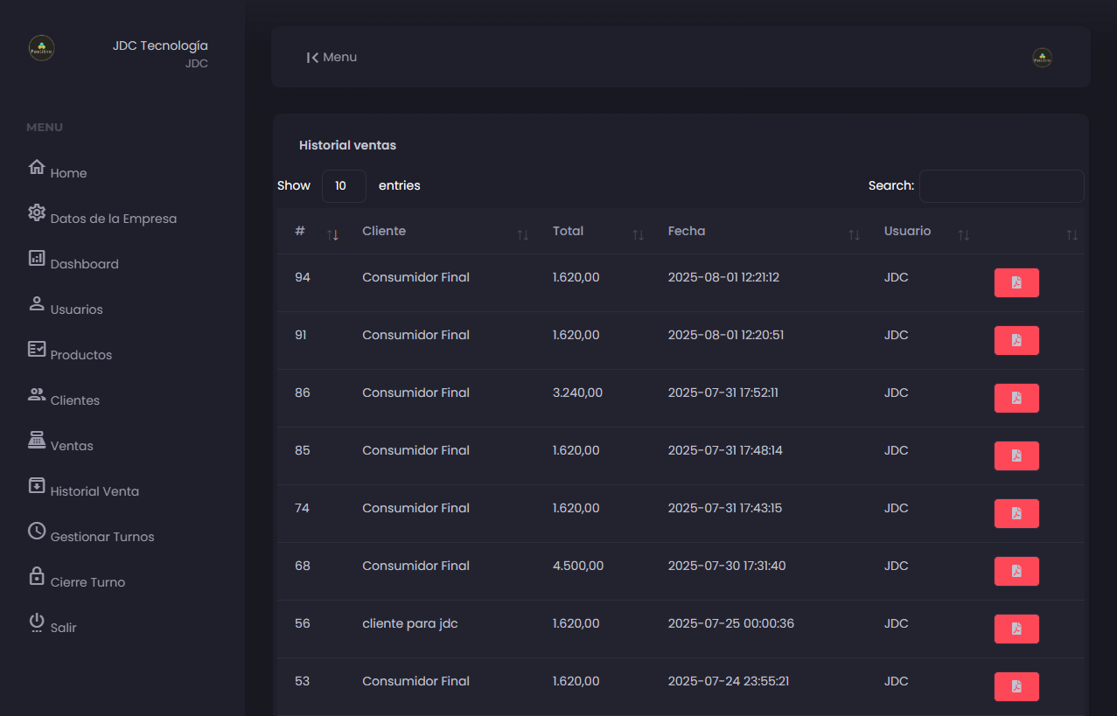Open Ventas cash register icon
This screenshot has height=716, width=1117.
click(37, 440)
